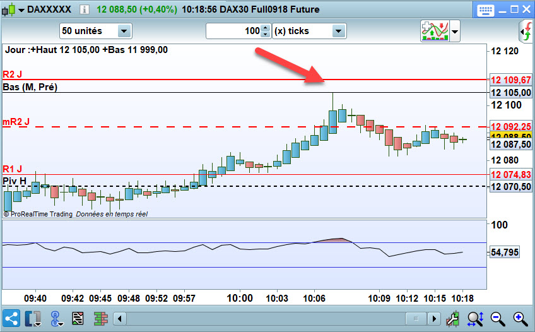Click the 10:00 time axis label
Viewport: 535px width, 332px height.
coord(240,298)
